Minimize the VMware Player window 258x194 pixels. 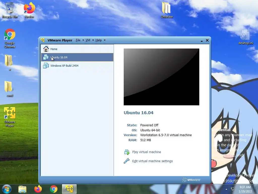pyautogui.click(x=202, y=40)
